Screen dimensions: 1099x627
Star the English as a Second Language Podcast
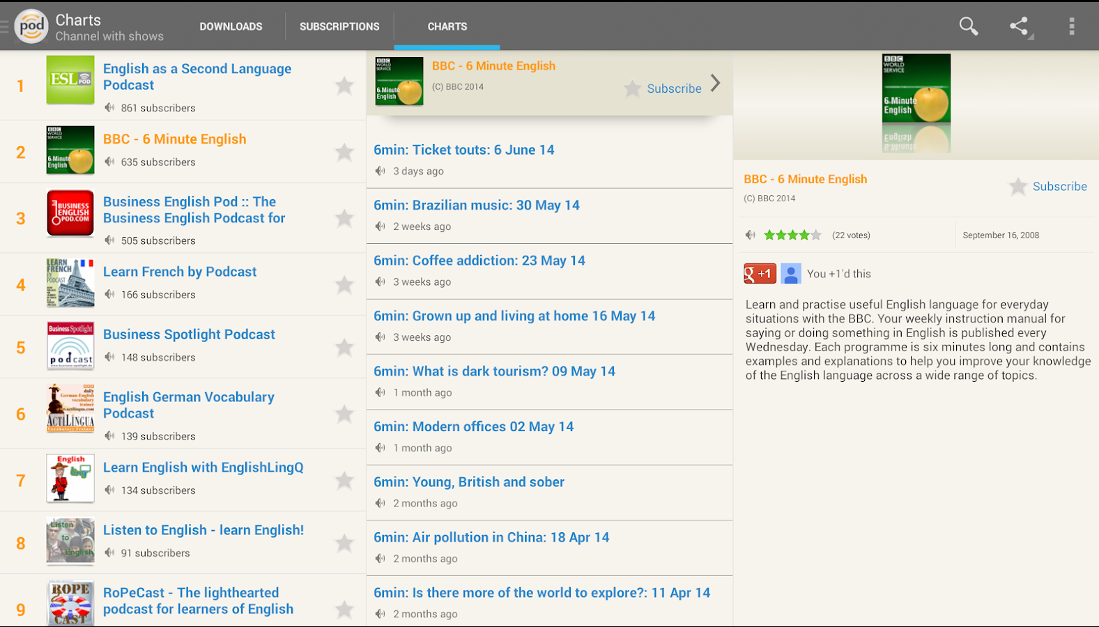(344, 86)
